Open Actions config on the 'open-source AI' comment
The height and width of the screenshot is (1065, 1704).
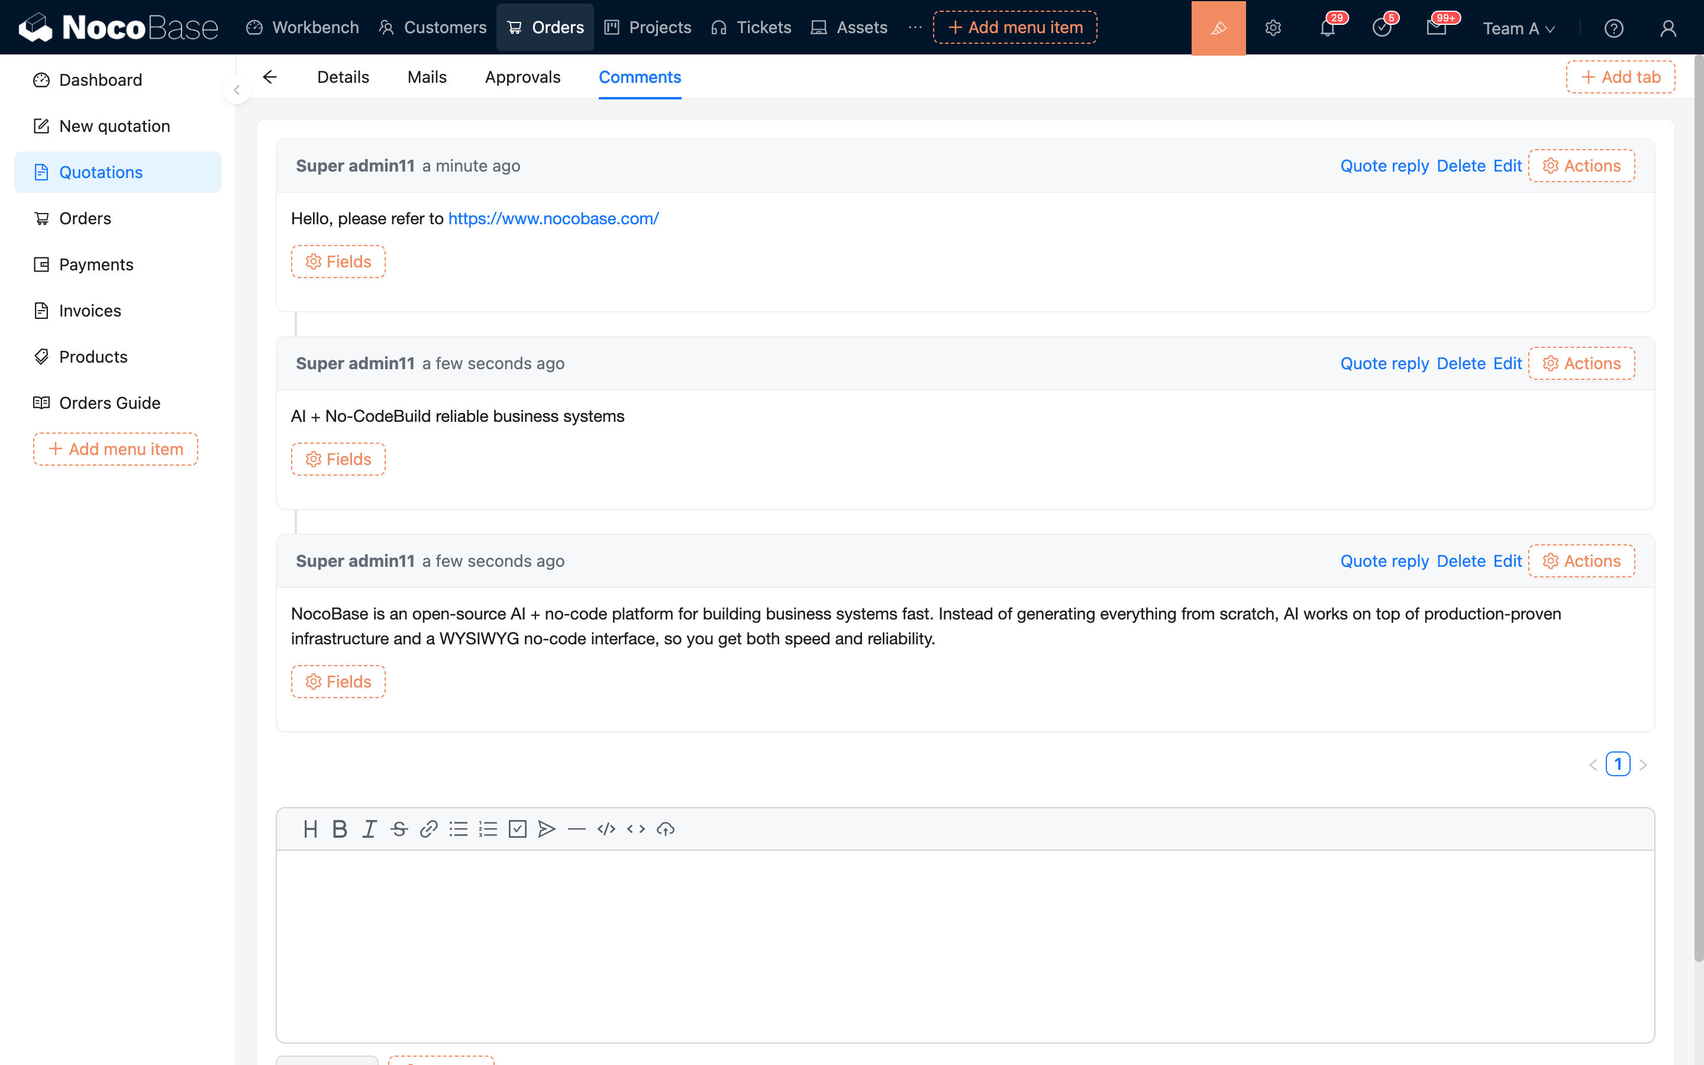[1582, 561]
